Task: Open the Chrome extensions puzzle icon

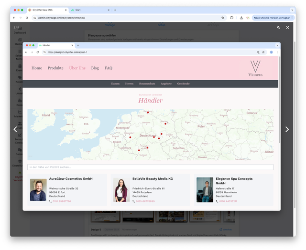Action: (x=232, y=18)
